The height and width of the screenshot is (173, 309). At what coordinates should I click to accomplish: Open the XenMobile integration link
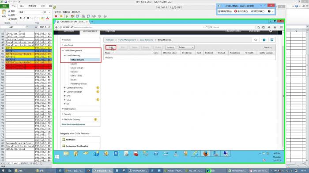tap(70, 140)
